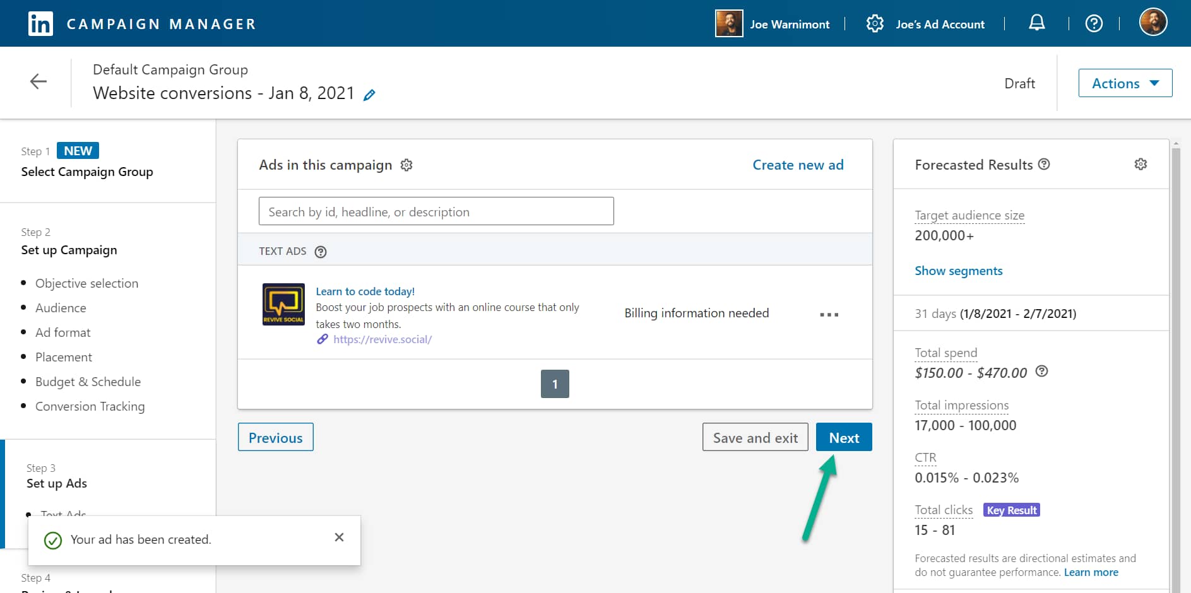This screenshot has width=1191, height=593.
Task: Open gear settings next to Ads in this campaign
Action: click(x=406, y=165)
